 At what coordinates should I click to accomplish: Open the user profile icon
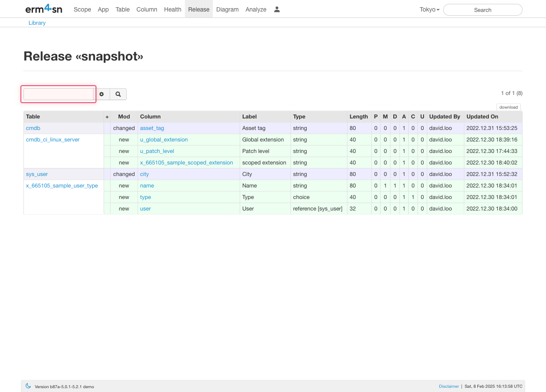[277, 9]
